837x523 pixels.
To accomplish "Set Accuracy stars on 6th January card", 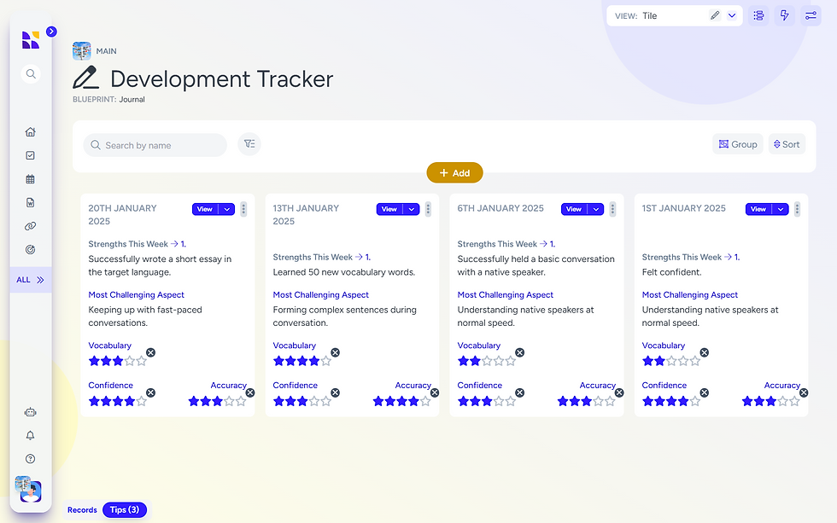I will tap(586, 401).
